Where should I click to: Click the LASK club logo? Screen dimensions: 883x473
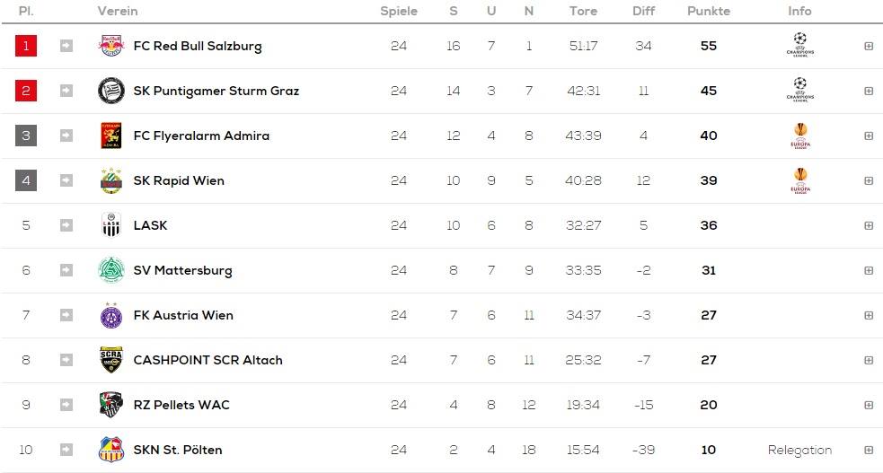(111, 225)
